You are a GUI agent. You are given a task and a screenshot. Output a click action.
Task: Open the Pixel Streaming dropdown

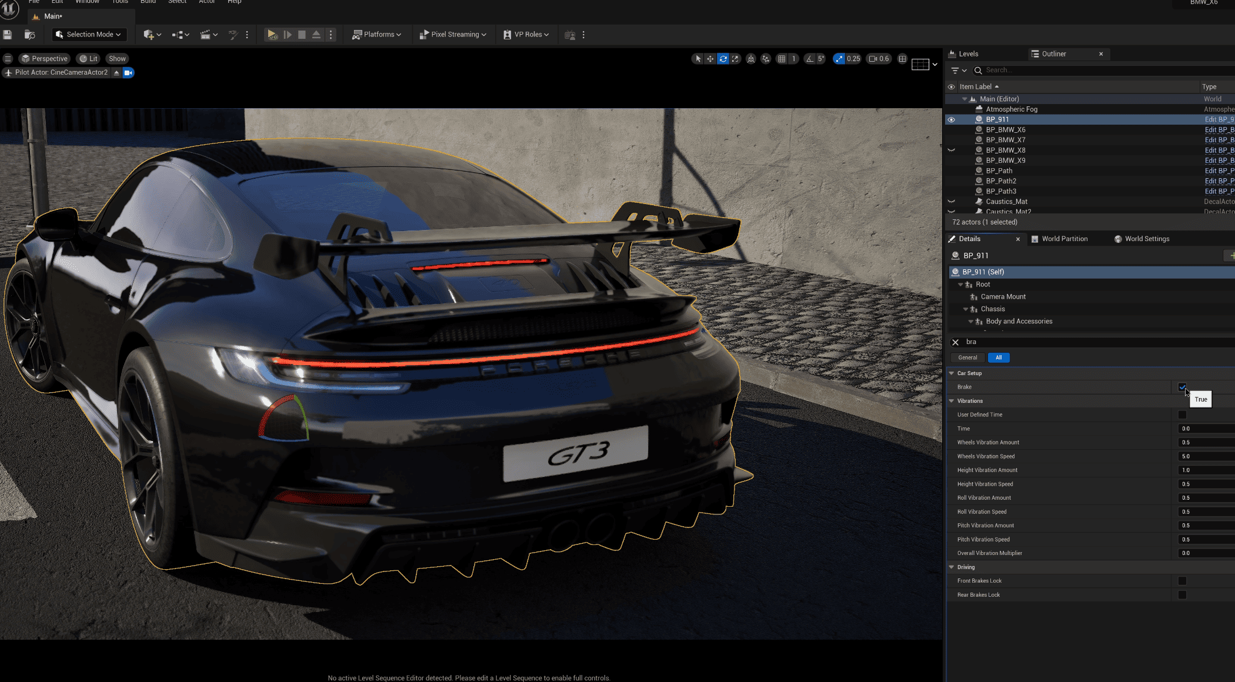[453, 35]
